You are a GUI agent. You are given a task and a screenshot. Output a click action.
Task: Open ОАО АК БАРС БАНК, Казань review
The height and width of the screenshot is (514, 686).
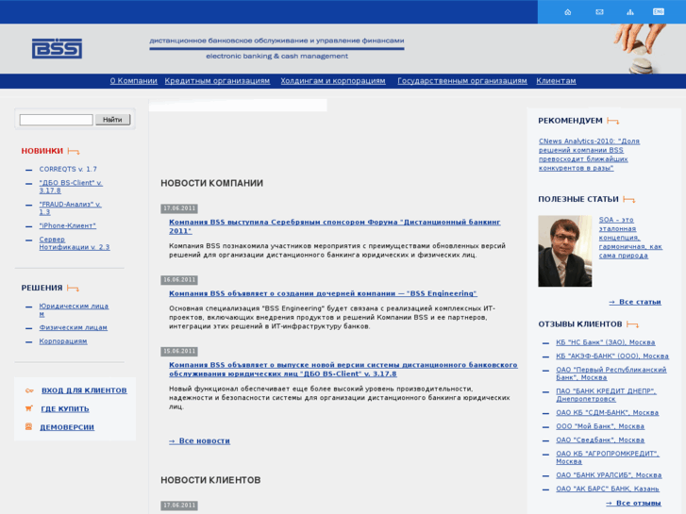tap(608, 489)
